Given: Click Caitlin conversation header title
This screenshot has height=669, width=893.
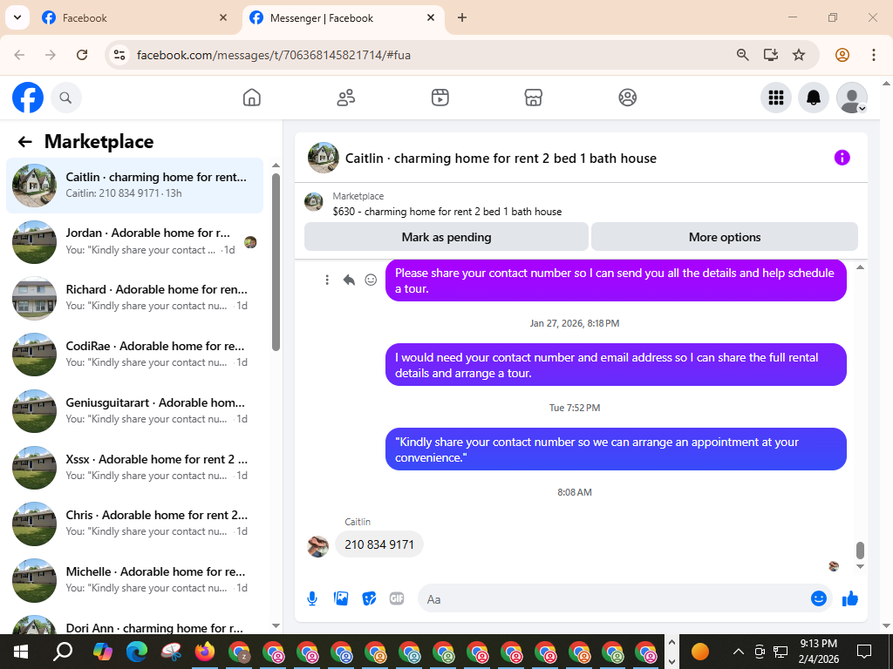Looking at the screenshot, I should (x=501, y=159).
